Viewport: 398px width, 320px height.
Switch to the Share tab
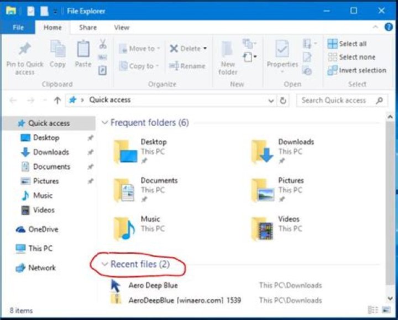pos(88,28)
